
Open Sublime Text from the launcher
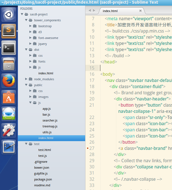point(9,31)
